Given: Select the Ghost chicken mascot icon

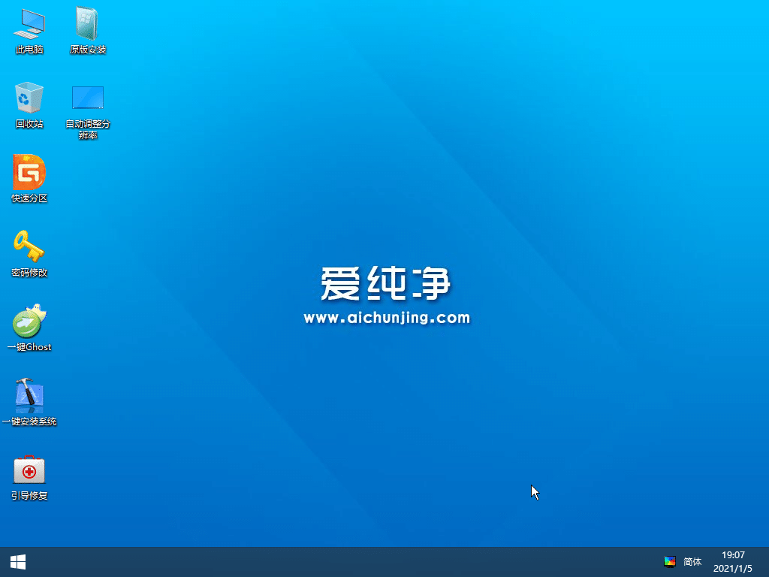Looking at the screenshot, I should (x=29, y=325).
